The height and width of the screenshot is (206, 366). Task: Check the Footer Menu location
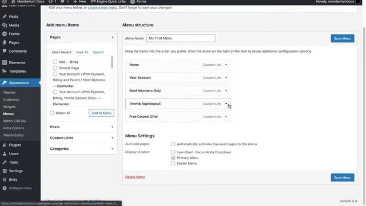pos(173,163)
